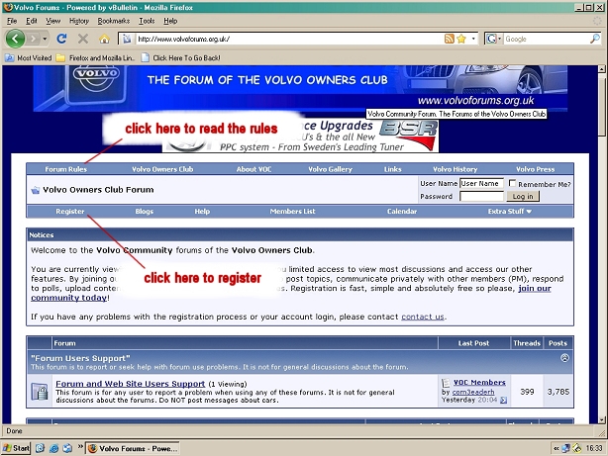This screenshot has width=608, height=456.
Task: Open the Volvo Owners Club nav link
Action: pyautogui.click(x=162, y=169)
